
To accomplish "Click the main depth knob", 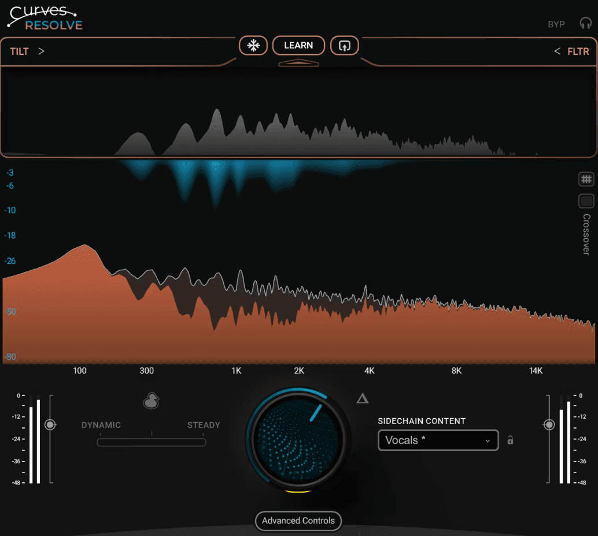I will [298, 440].
